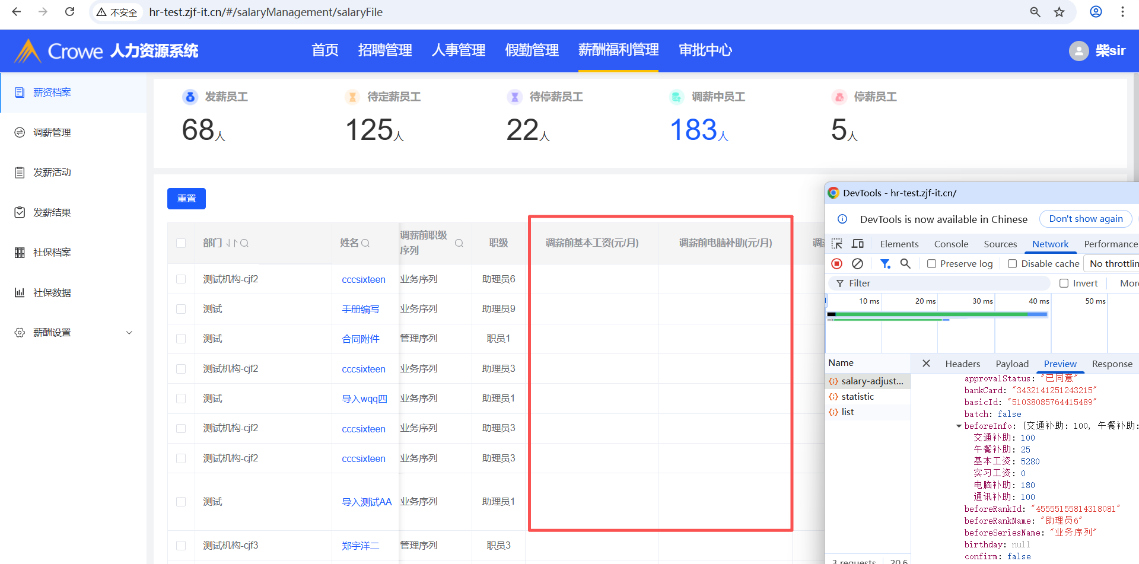Switch to the Headers tab

(962, 364)
